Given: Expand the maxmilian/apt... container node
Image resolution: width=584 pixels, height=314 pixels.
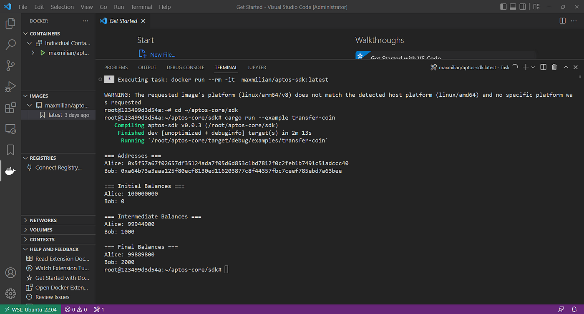Looking at the screenshot, I should click(x=58, y=53).
